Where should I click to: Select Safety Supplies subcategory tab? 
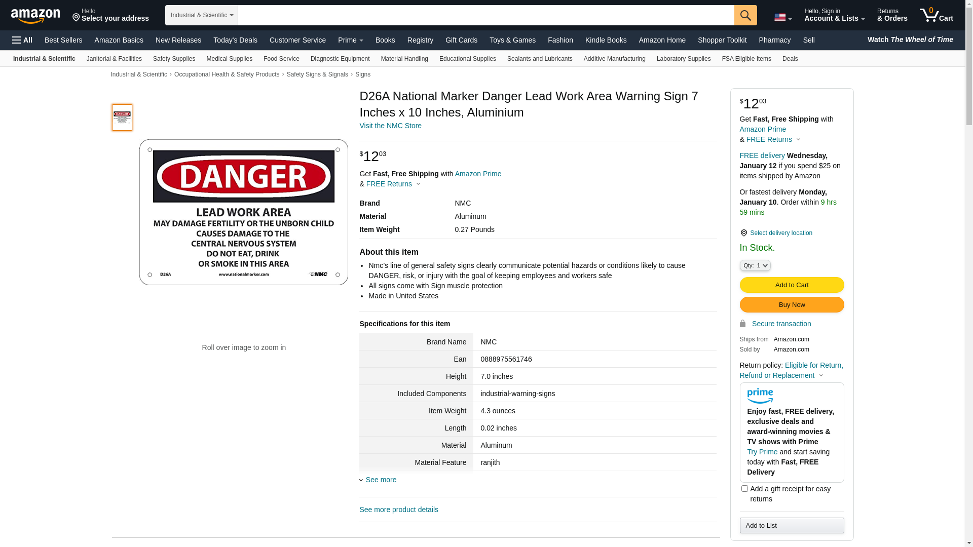click(x=174, y=59)
